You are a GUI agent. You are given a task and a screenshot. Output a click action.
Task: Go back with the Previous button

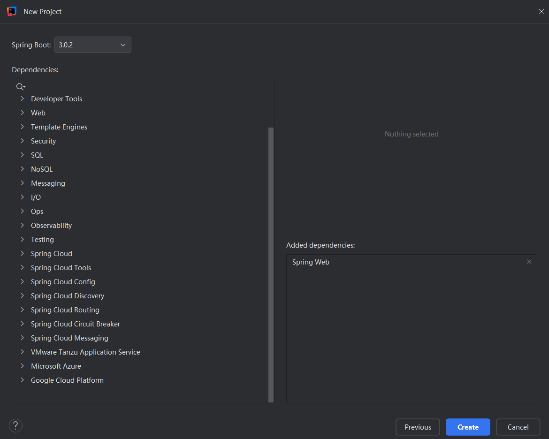pyautogui.click(x=418, y=427)
